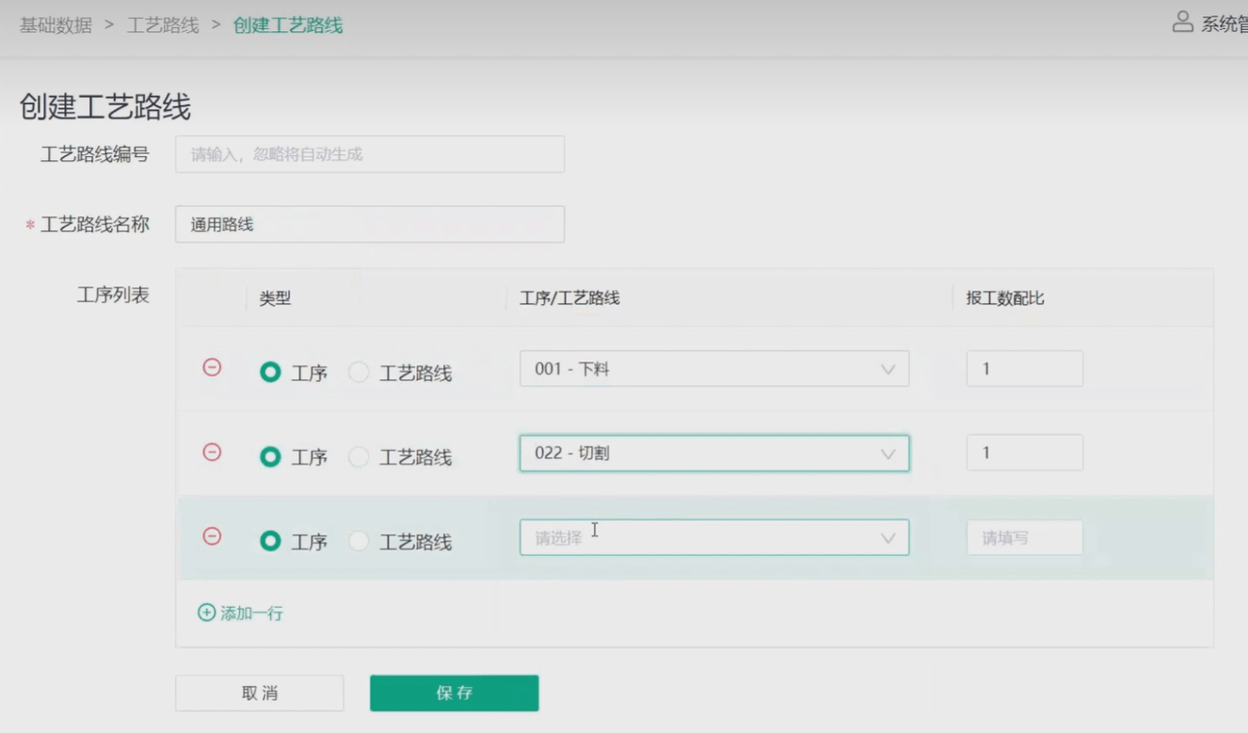1248x733 pixels.
Task: Select 工艺路线 radio in the second row
Action: 359,457
